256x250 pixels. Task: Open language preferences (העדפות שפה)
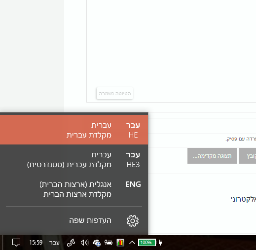pos(74,221)
